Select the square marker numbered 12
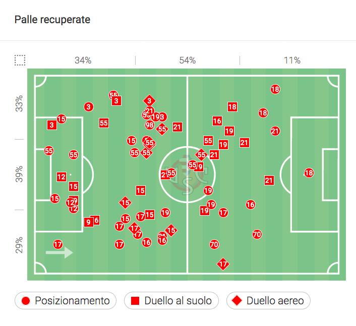This screenshot has width=356, height=326. pos(62,177)
